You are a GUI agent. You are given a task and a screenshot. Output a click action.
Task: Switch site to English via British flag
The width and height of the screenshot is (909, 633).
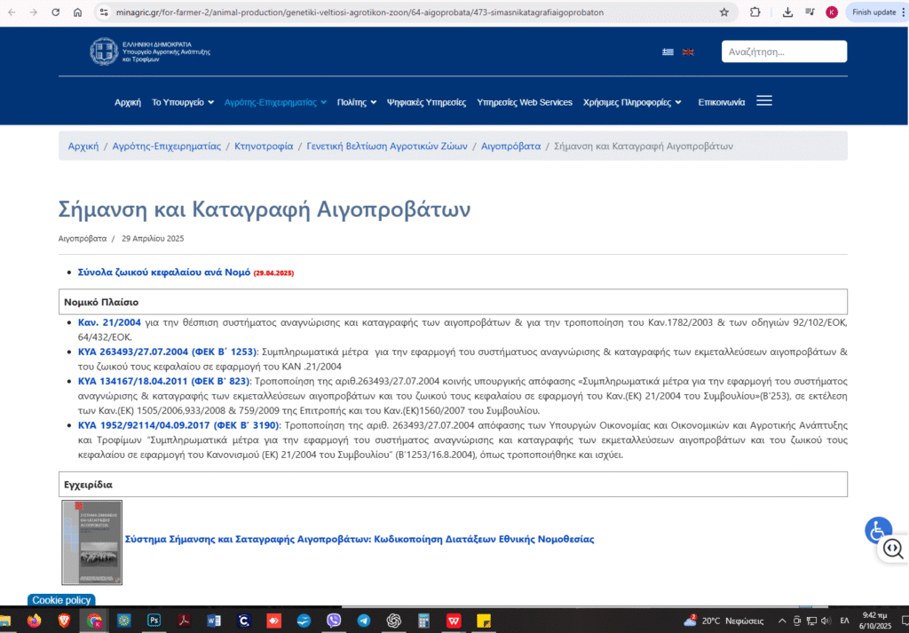(x=688, y=51)
